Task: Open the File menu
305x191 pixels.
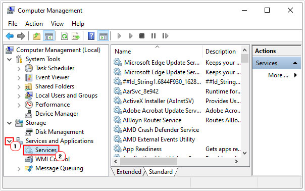Action: tap(13, 24)
